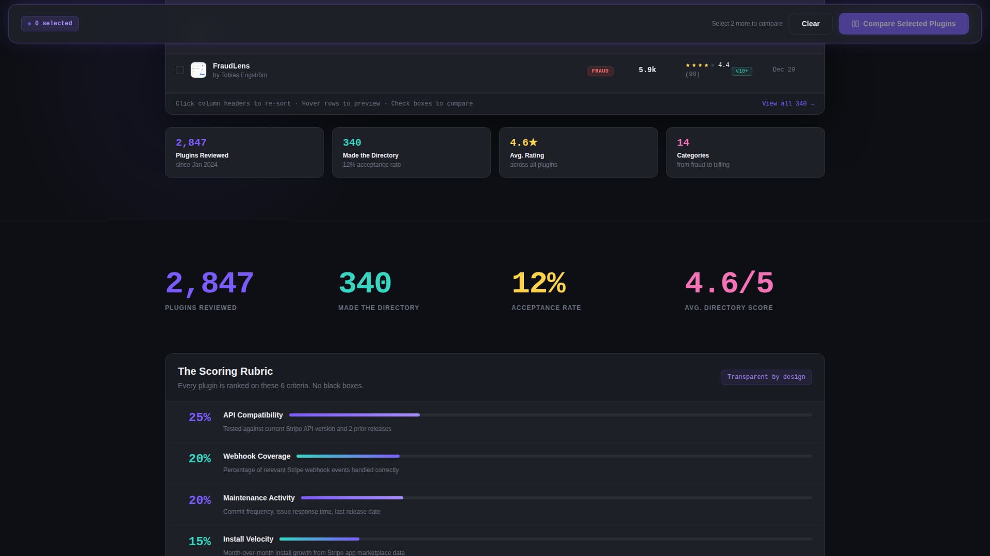Image resolution: width=990 pixels, height=556 pixels.
Task: Click the dot indicator in 0 selected badge
Action: pos(29,24)
